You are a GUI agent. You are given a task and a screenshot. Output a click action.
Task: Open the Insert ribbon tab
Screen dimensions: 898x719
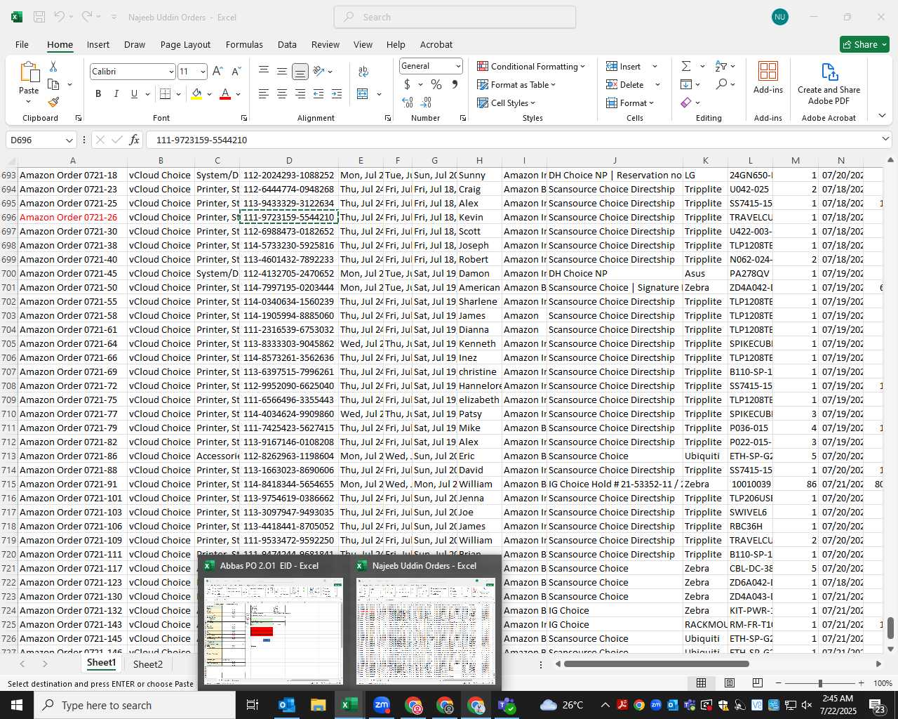tap(98, 44)
